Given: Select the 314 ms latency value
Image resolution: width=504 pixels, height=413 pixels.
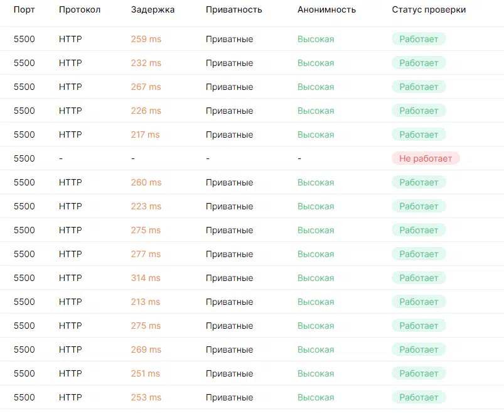Looking at the screenshot, I should [x=146, y=278].
